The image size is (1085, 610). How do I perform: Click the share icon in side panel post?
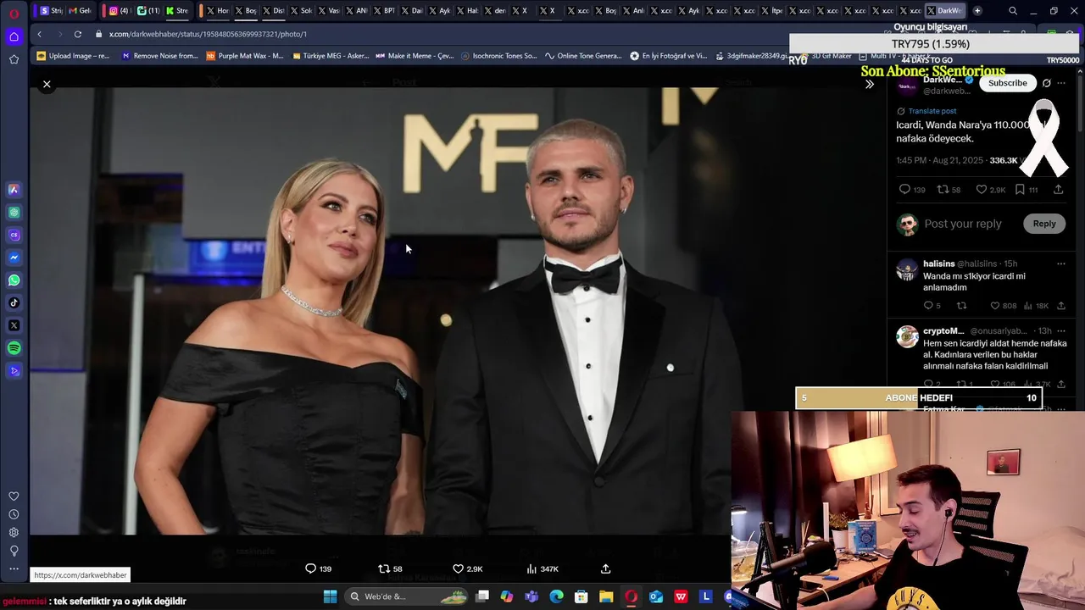(x=1058, y=190)
